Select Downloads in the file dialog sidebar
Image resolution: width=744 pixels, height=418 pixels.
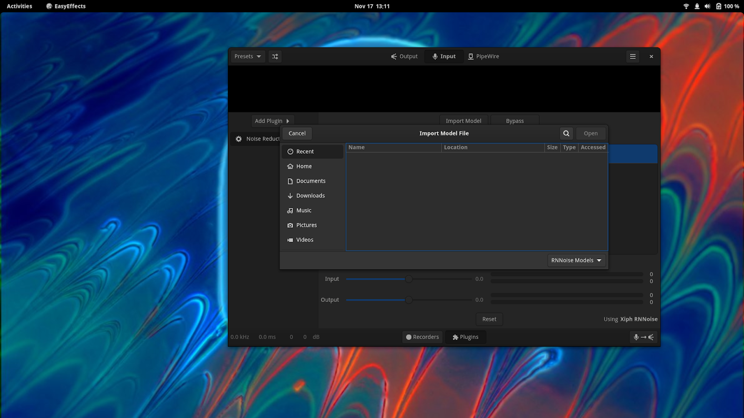310,196
